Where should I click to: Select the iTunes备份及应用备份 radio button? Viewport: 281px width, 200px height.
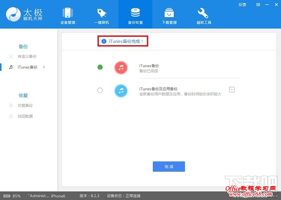click(100, 90)
